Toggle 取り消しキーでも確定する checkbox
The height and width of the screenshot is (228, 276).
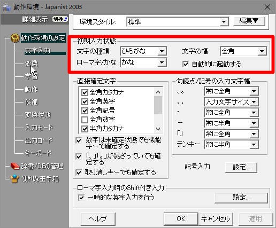(79, 172)
